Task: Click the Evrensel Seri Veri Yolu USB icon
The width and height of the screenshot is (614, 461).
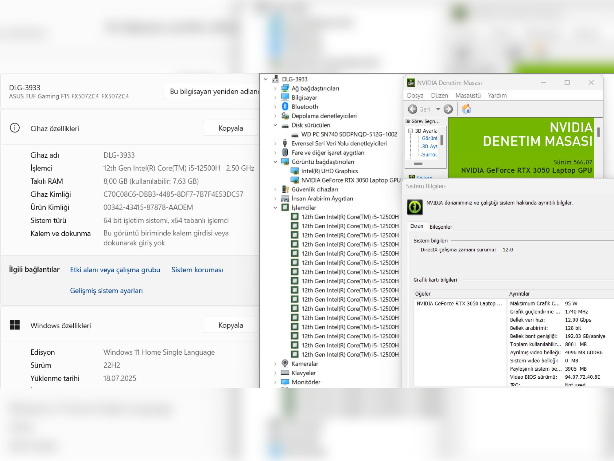Action: tap(285, 143)
